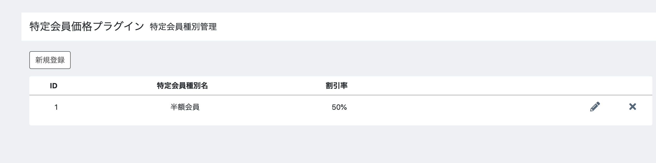
Task: Click the 50% discount rate cell
Action: (x=339, y=107)
